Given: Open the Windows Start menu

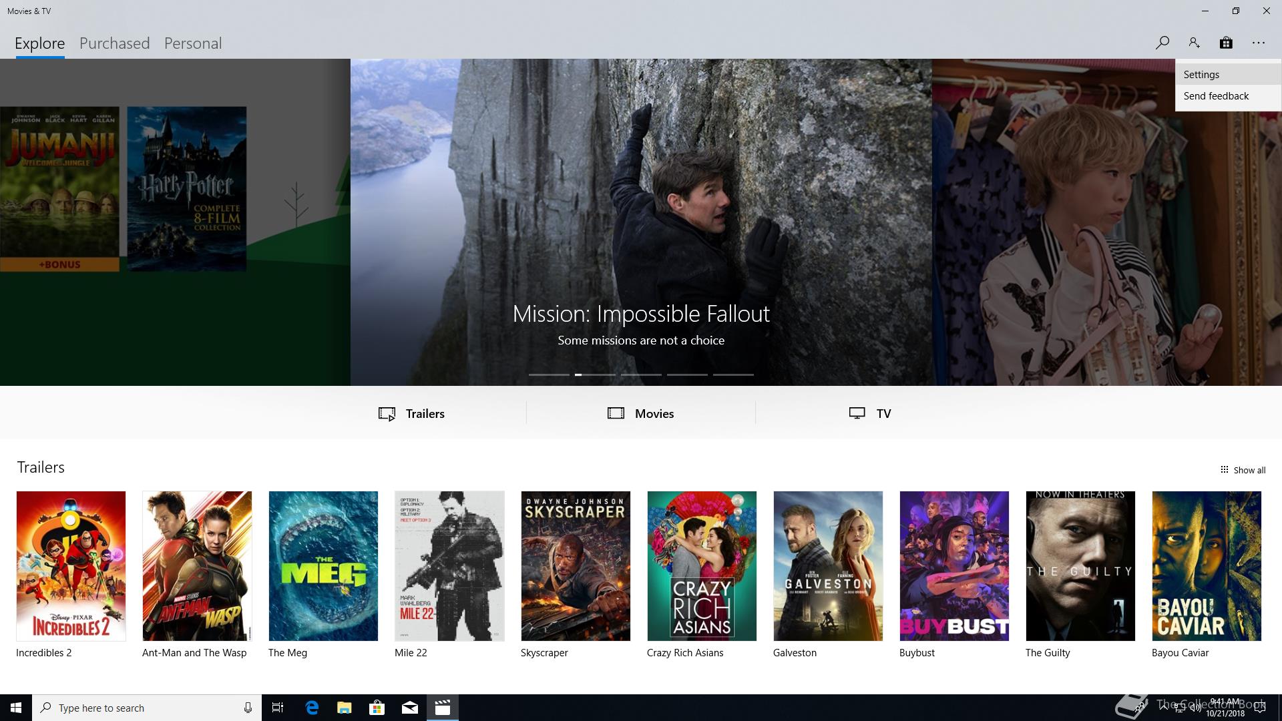Looking at the screenshot, I should [x=16, y=708].
